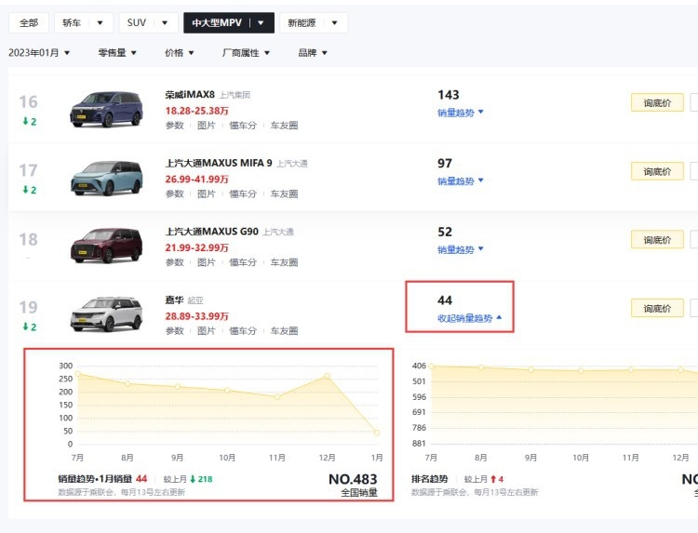Image resolution: width=698 pixels, height=533 pixels.
Task: Open the 嘉华 car thumbnail
Action: [106, 314]
